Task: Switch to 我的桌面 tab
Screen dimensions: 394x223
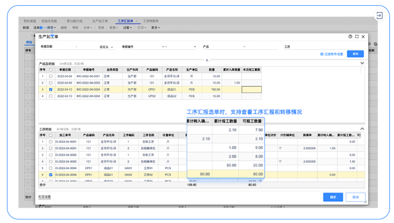Action: click(x=30, y=21)
